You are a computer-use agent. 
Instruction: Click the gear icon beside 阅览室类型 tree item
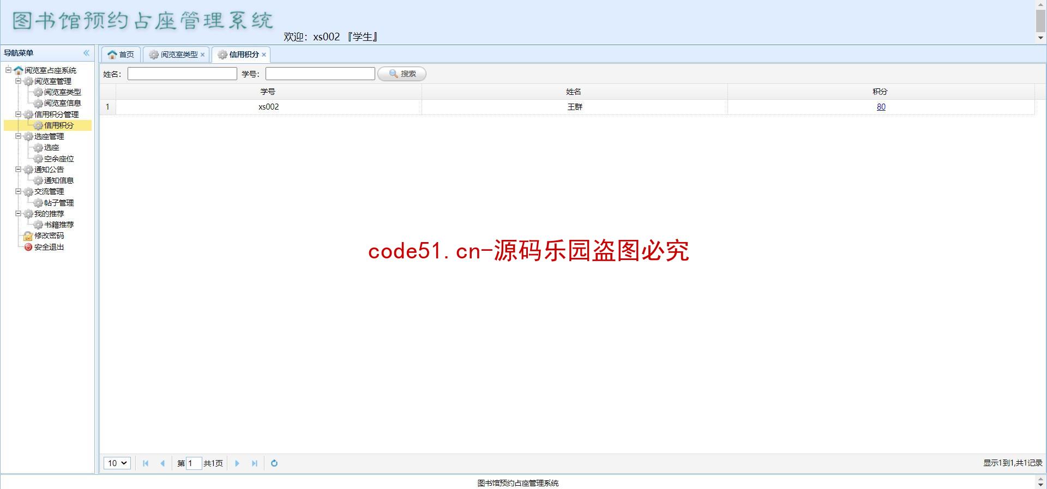pos(38,93)
